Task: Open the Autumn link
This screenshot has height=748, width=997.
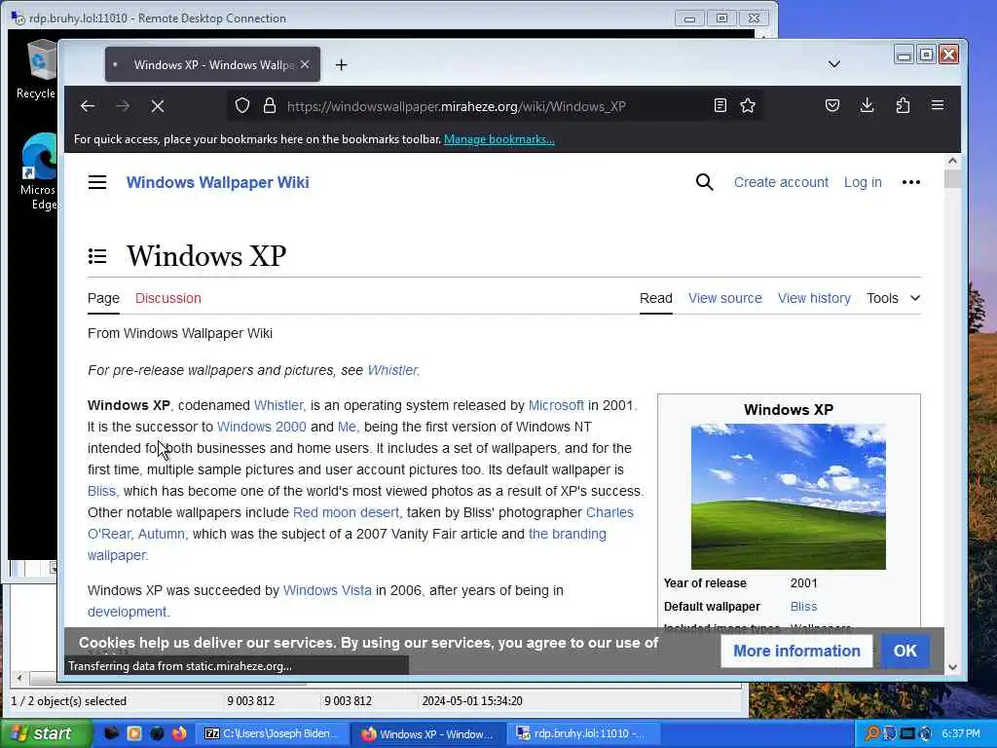Action: coord(163,534)
